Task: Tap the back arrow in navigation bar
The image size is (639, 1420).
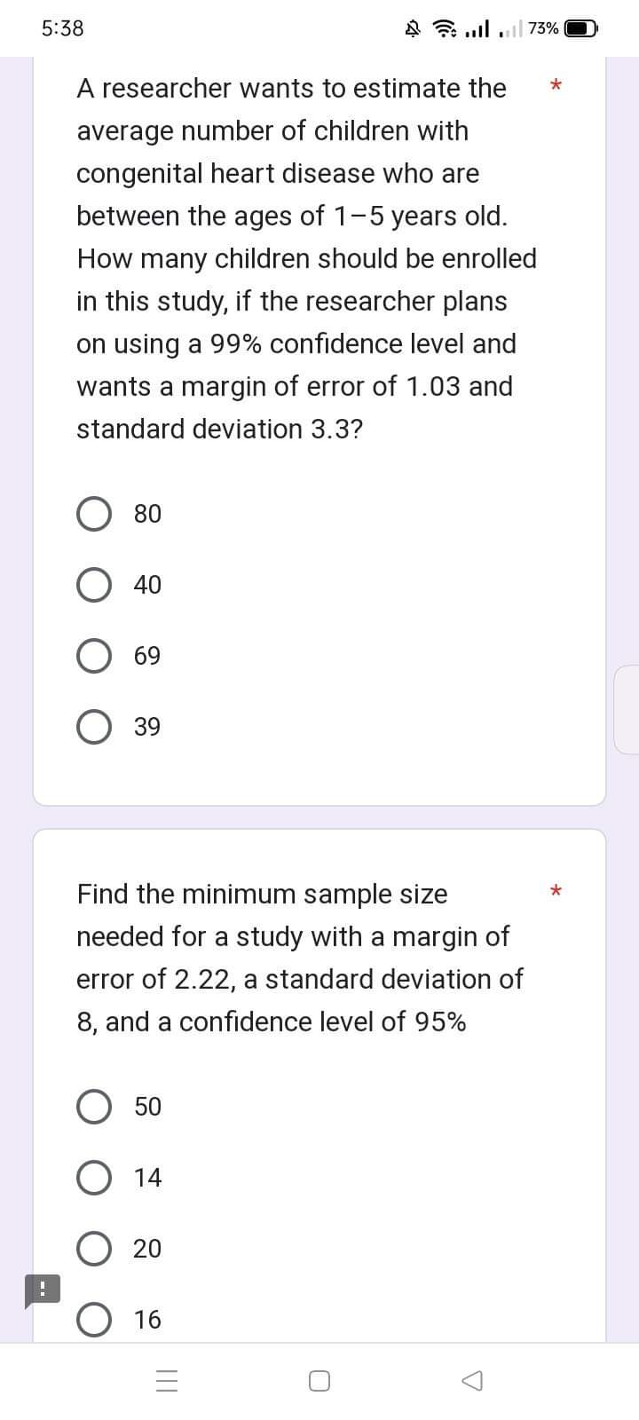Action: [x=471, y=1380]
